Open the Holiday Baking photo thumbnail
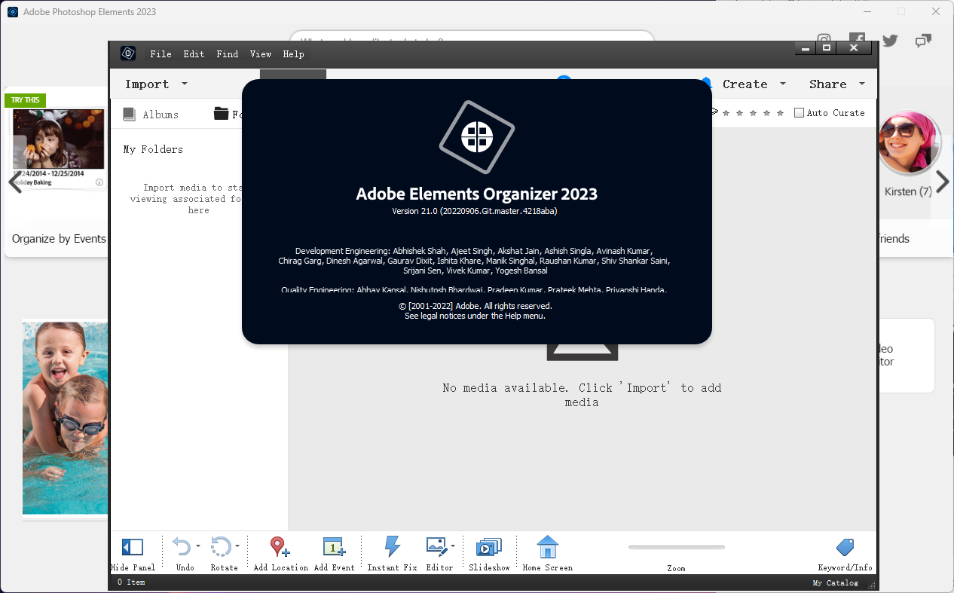Screen dimensions: 954x593 59,139
